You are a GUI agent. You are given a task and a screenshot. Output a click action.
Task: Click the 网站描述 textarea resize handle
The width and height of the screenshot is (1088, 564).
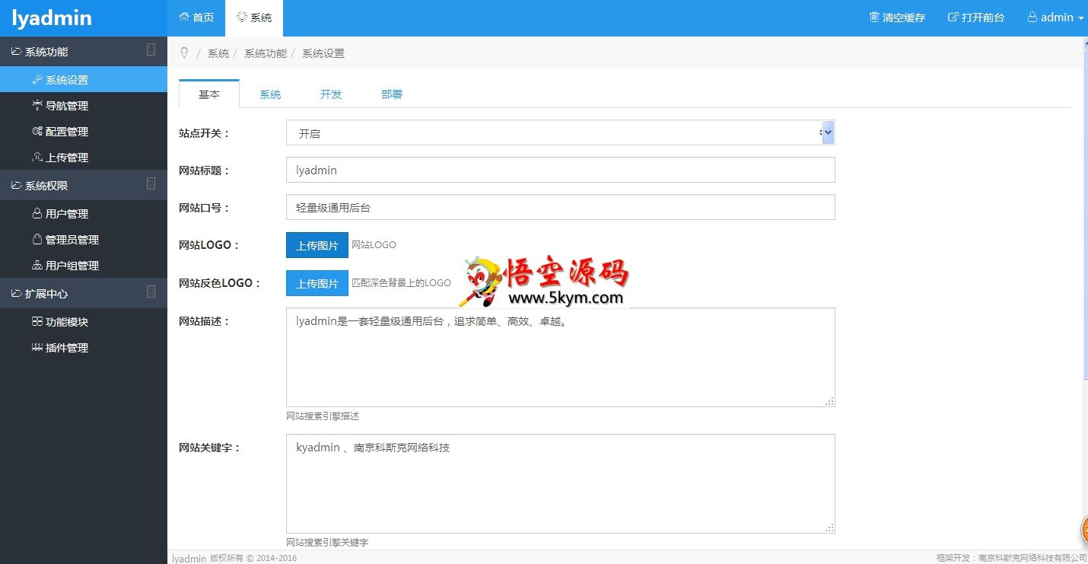point(829,401)
